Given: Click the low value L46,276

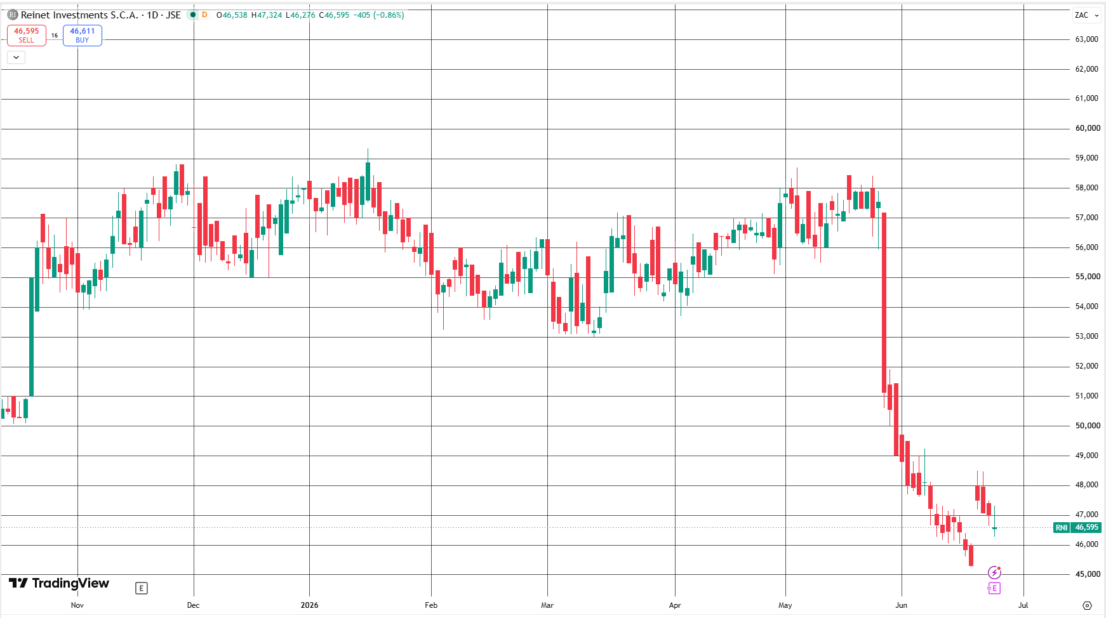Looking at the screenshot, I should (x=300, y=15).
